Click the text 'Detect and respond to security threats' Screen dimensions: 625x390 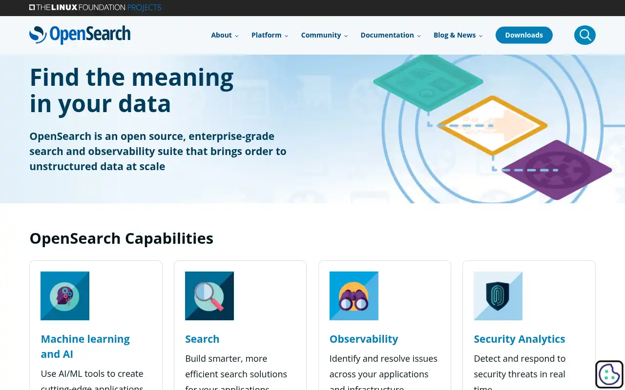(520, 366)
